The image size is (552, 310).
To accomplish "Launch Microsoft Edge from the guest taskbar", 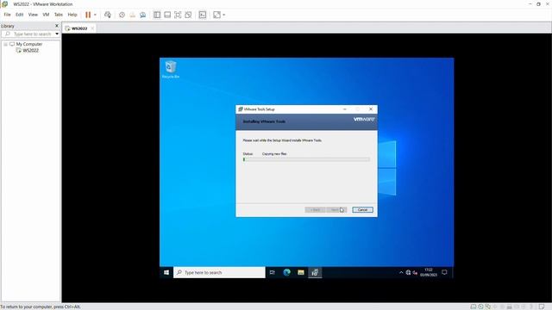I will point(286,272).
